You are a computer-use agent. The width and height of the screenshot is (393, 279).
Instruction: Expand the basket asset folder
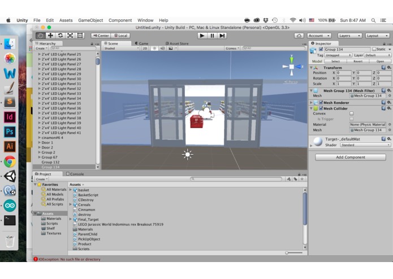click(x=71, y=190)
